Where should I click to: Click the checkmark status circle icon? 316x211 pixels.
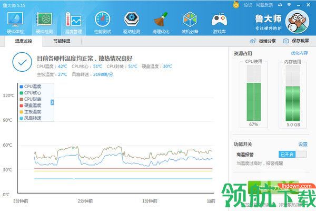[x=22, y=62]
